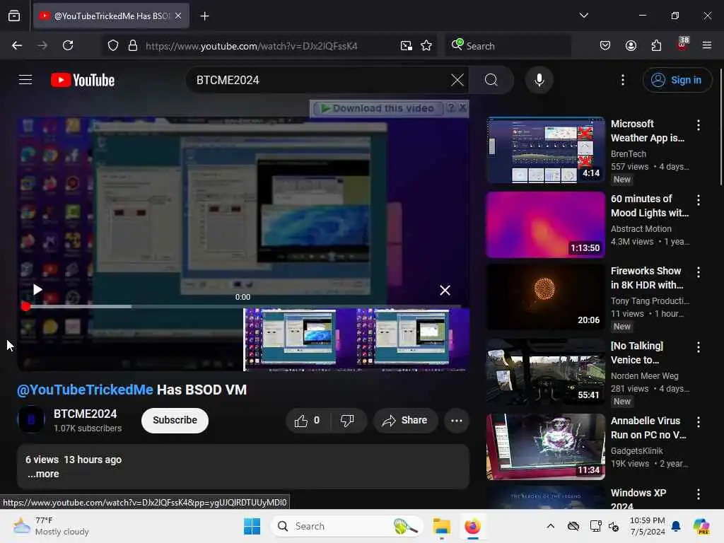Viewport: 724px width, 543px height.
Task: View site security padlock info
Action: click(133, 46)
